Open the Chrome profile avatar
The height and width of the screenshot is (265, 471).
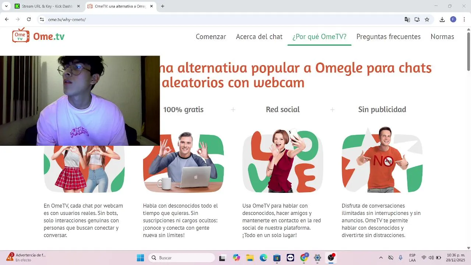[x=453, y=20]
